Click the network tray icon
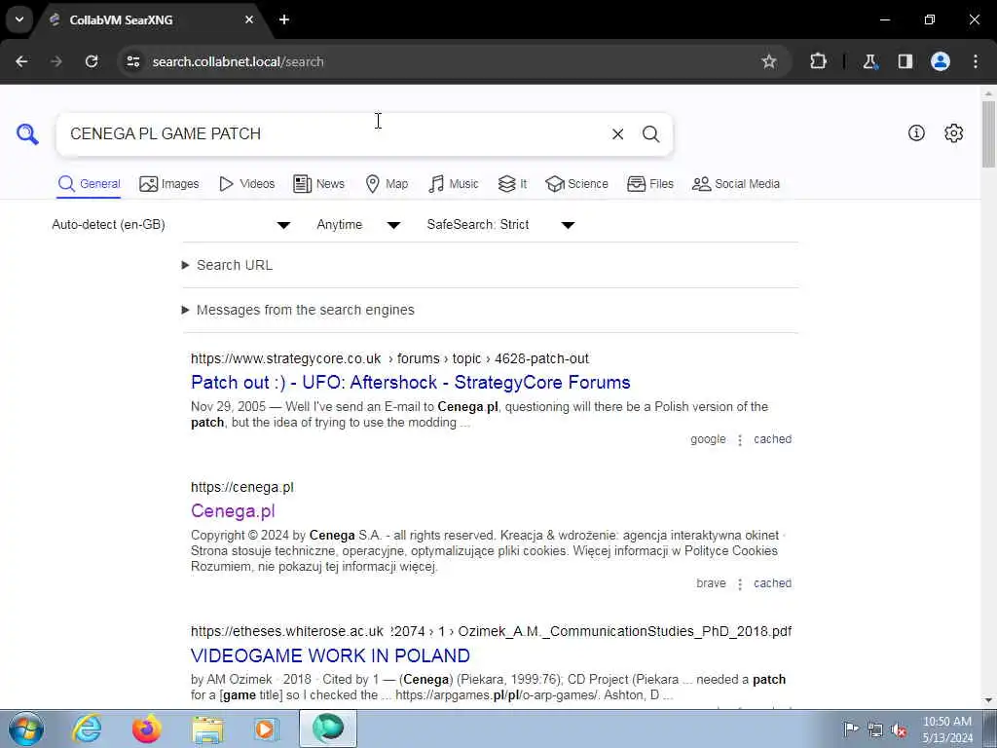This screenshot has height=748, width=997. tap(875, 729)
